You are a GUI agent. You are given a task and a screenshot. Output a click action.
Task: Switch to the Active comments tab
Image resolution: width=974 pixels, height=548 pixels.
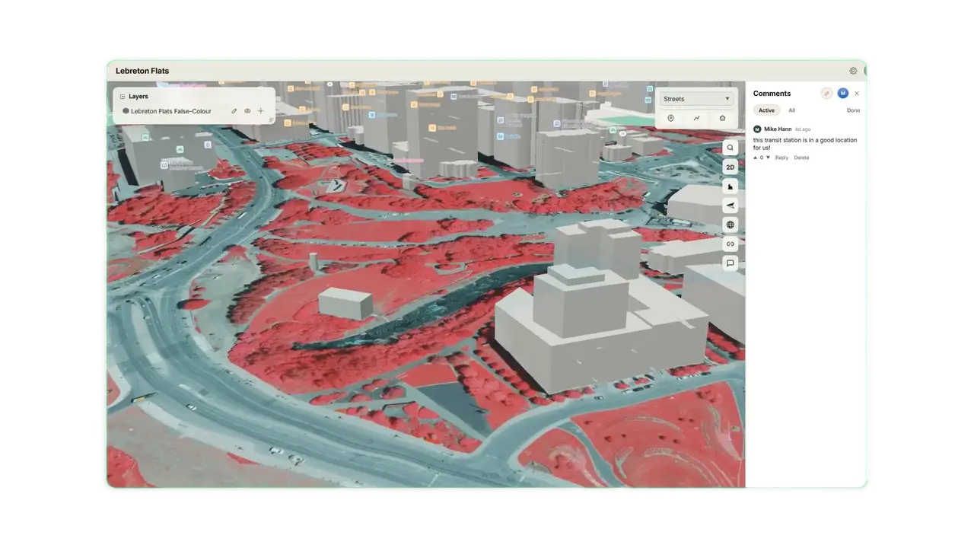click(766, 110)
